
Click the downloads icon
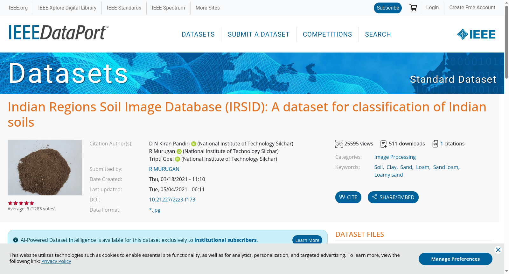[384, 144]
